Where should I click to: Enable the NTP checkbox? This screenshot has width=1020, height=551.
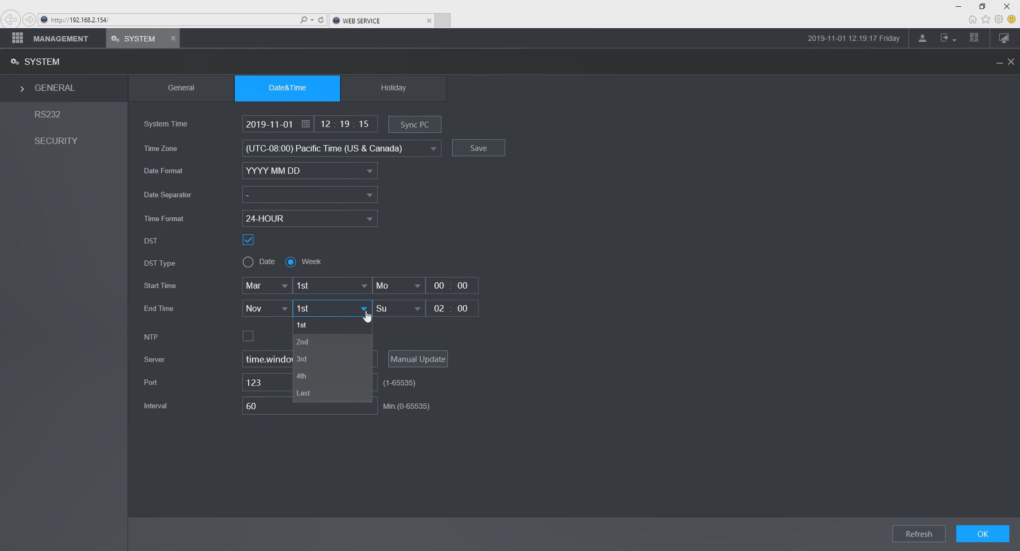[248, 336]
